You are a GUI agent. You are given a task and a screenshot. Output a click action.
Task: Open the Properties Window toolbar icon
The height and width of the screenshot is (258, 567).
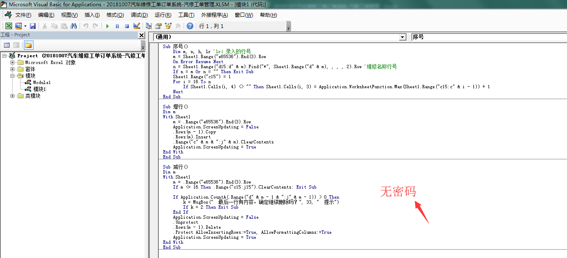point(159,26)
